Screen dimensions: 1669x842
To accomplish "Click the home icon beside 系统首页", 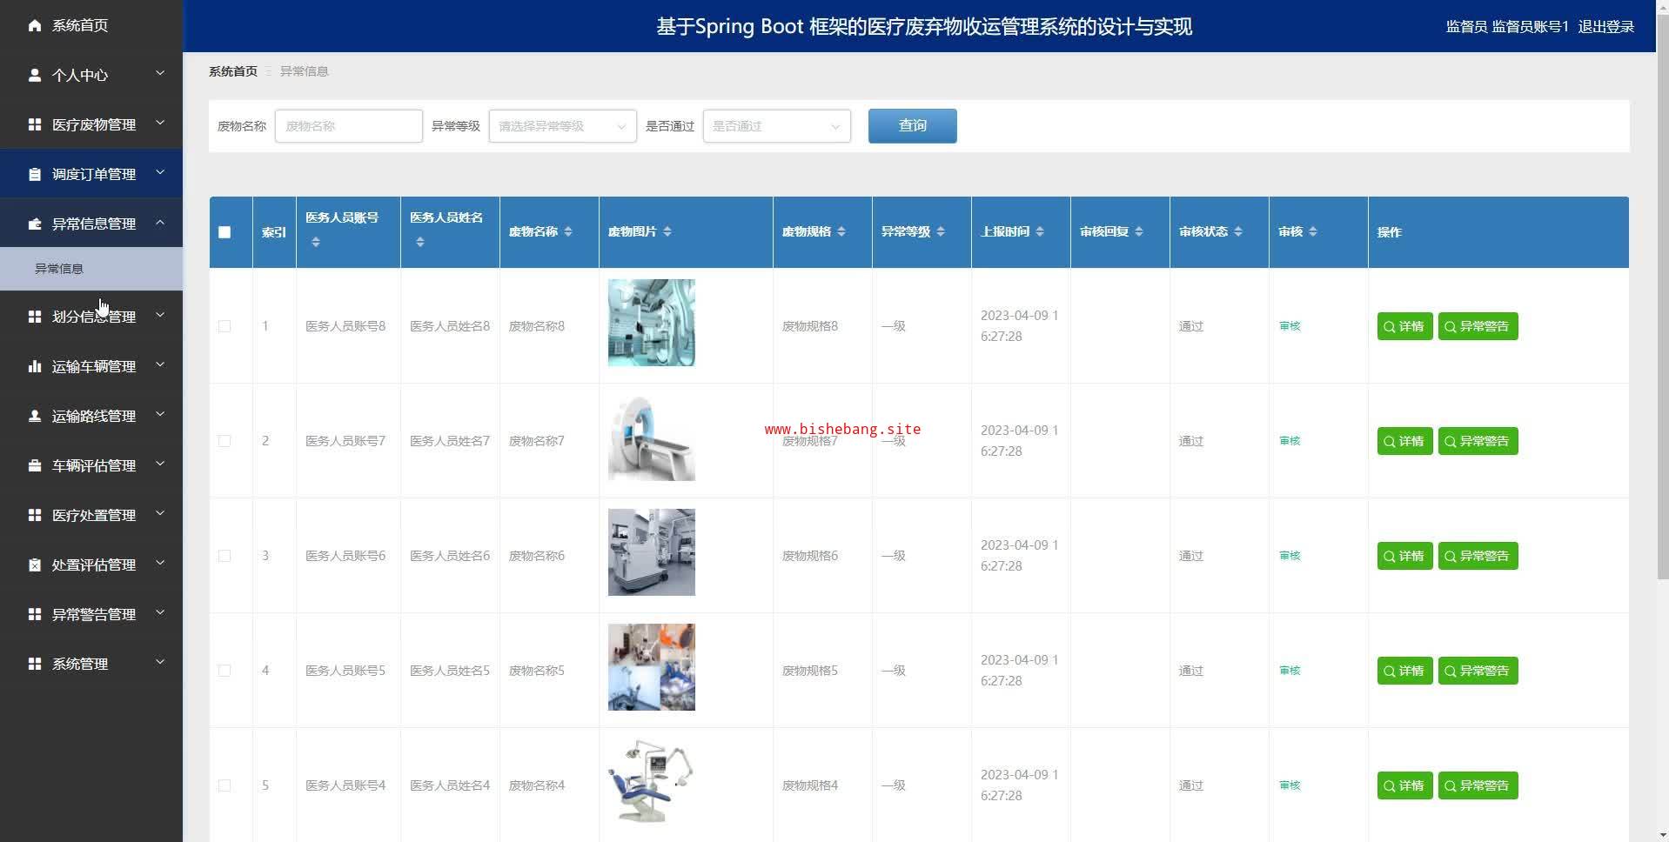I will 35,25.
